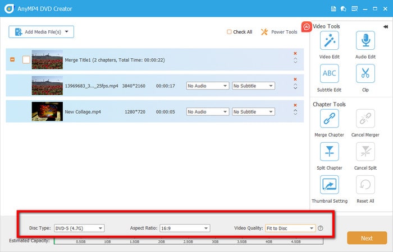Screen dimensions: 393x252
Task: Open the Video Quality dropdown
Action: coord(290,228)
